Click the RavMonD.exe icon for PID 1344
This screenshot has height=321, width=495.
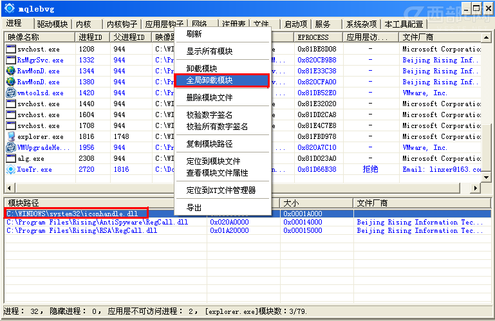[10, 71]
